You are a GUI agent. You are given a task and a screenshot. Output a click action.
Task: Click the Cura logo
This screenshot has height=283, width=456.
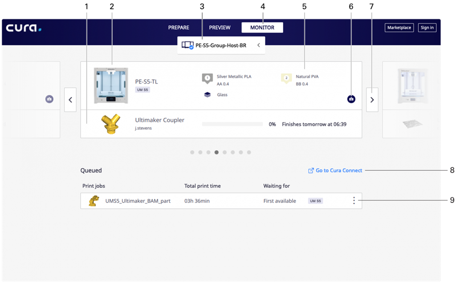tap(24, 28)
